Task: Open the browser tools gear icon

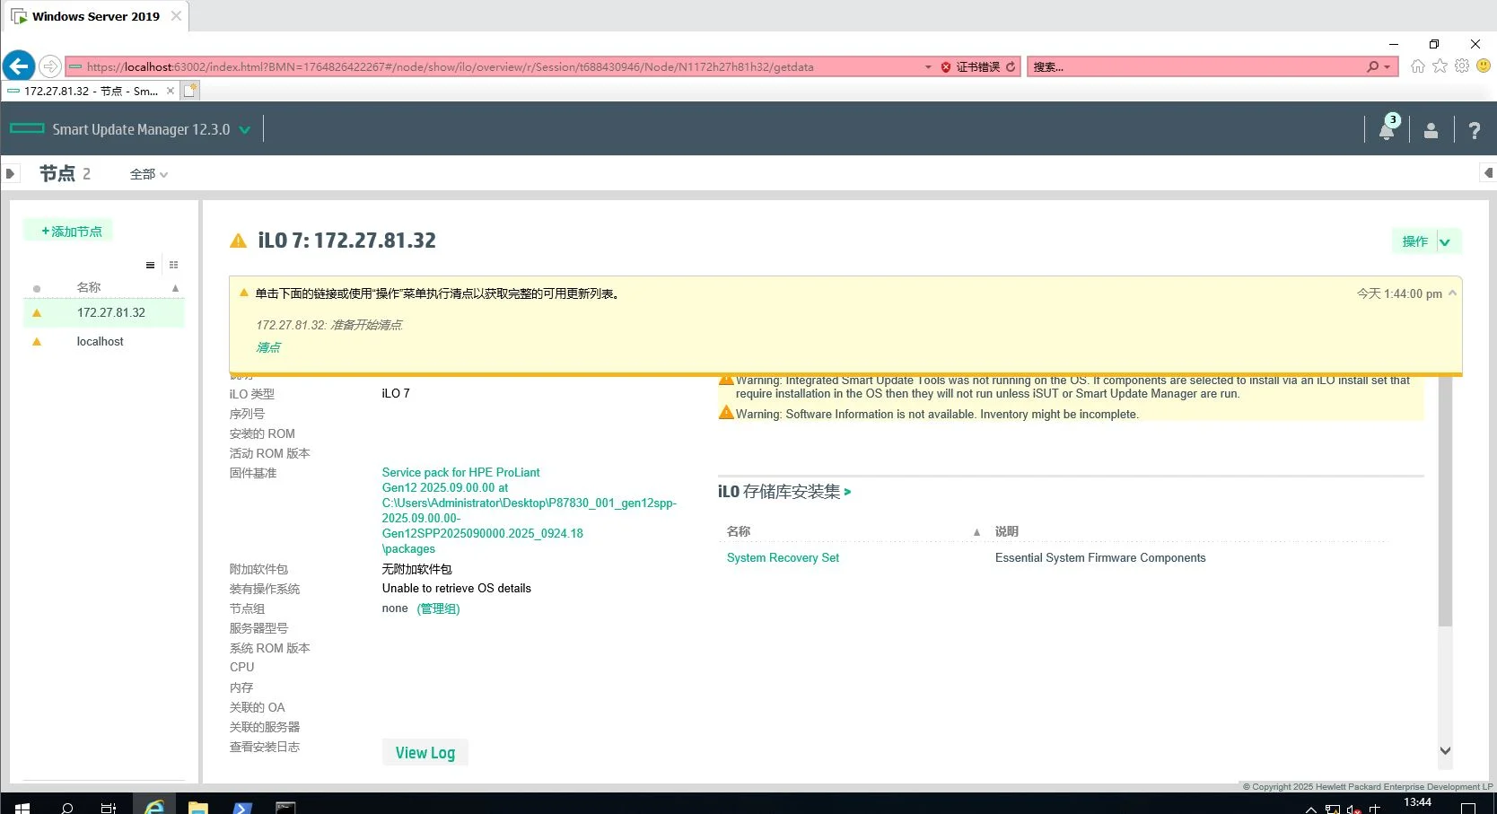Action: click(x=1462, y=66)
